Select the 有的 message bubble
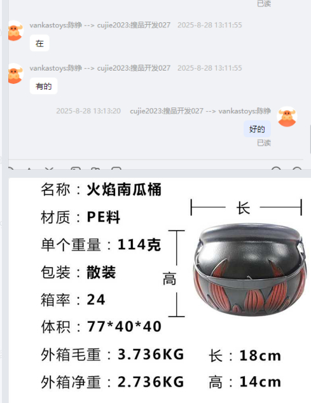 pyautogui.click(x=43, y=86)
